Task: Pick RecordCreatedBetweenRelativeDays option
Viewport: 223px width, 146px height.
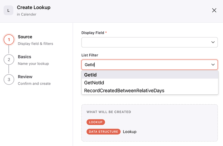Action: click(x=150, y=90)
